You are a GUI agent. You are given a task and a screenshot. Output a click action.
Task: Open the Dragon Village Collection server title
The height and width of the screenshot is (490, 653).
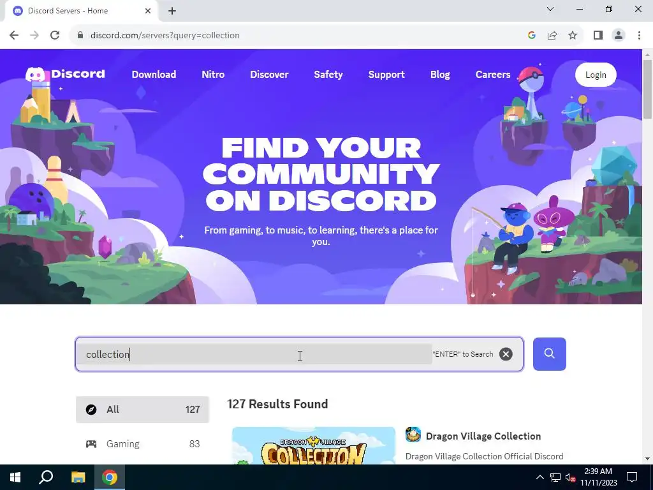[x=483, y=436]
